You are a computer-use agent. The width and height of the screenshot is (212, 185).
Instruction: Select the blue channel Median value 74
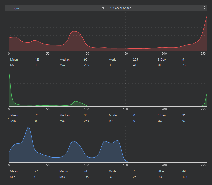pos(85,171)
